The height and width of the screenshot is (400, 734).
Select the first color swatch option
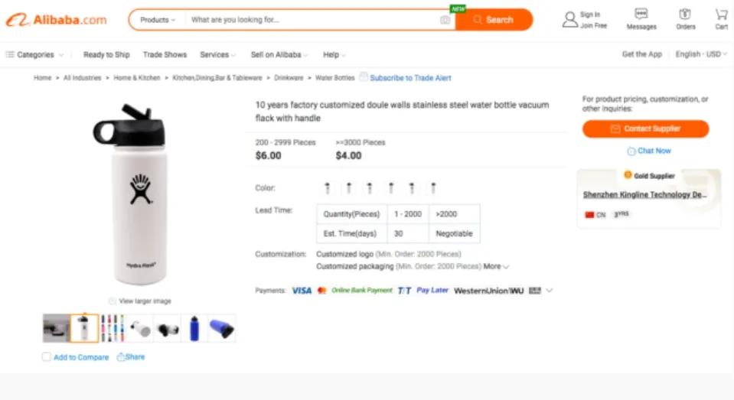coord(328,188)
